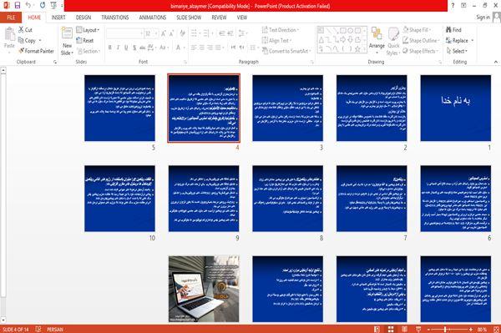Image resolution: width=501 pixels, height=333 pixels.
Task: Insert a New Slide
Action: [67, 41]
